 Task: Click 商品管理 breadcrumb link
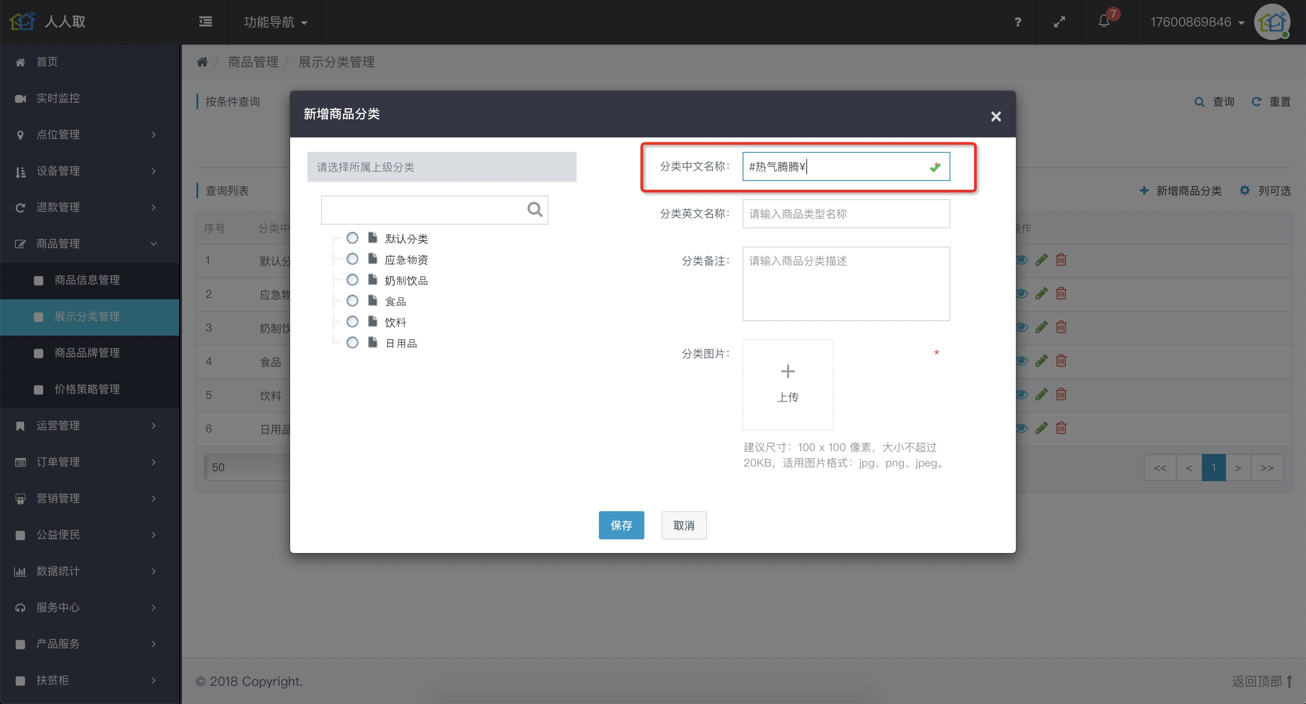point(253,62)
